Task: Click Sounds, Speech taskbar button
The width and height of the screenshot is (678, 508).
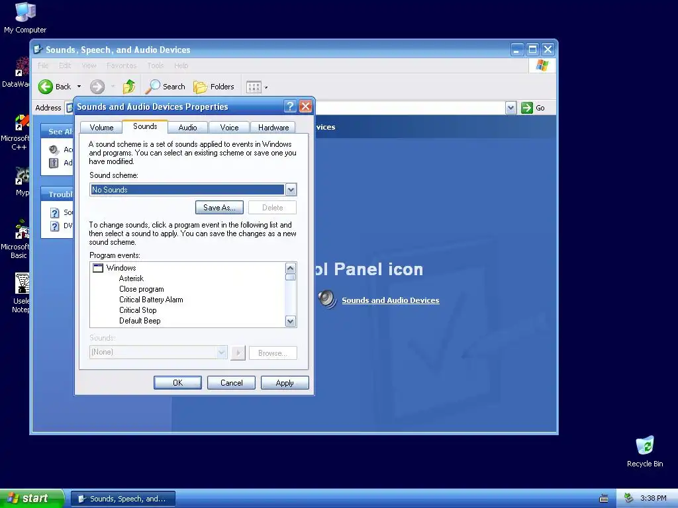Action: tap(123, 499)
